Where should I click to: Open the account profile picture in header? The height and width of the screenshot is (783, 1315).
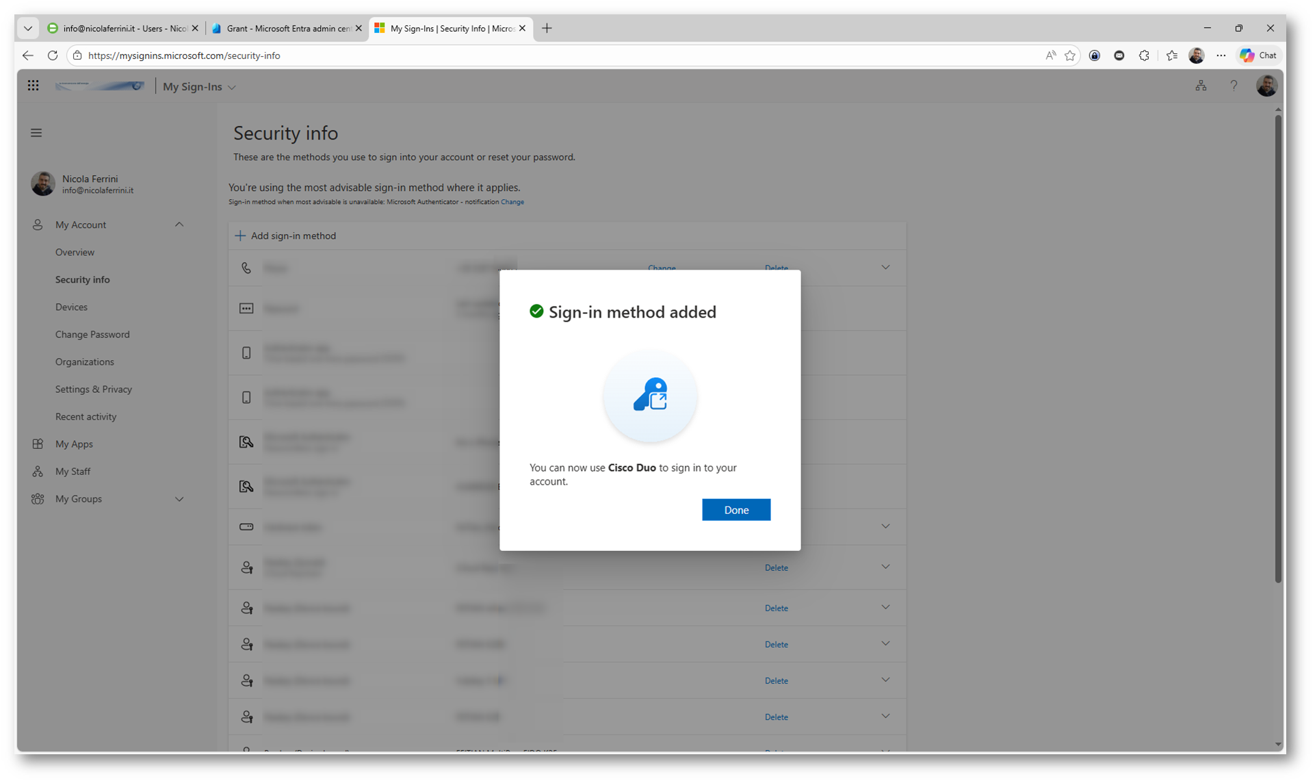[1266, 86]
